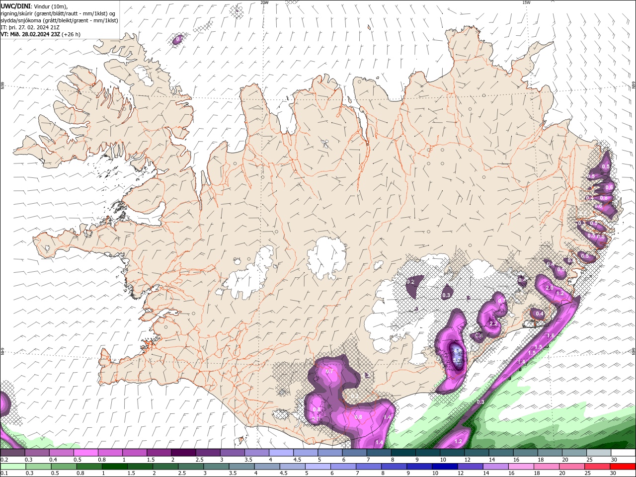Click the 1.6 value along the southeast coast
Image resolution: width=636 pixels, height=477 pixels.
click(x=551, y=335)
